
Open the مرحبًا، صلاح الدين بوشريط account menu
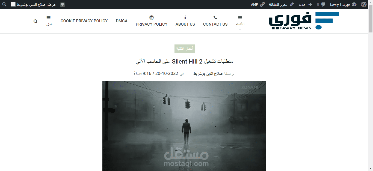[36, 4]
